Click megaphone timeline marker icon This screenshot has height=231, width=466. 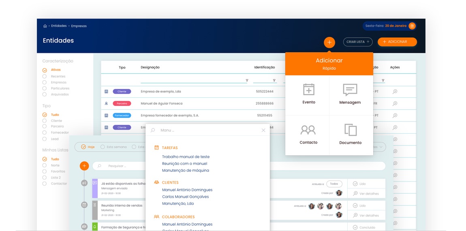[84, 183]
